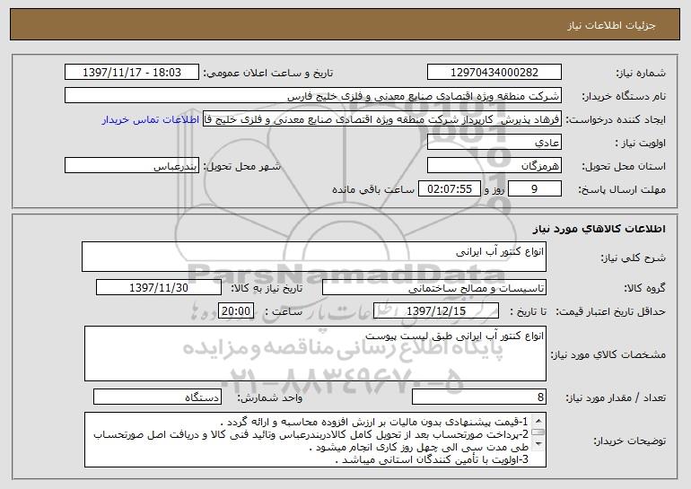Viewport: 691px width, 489px height.
Task: Click the buyer notes scrollbar thumb
Action: click(x=538, y=432)
